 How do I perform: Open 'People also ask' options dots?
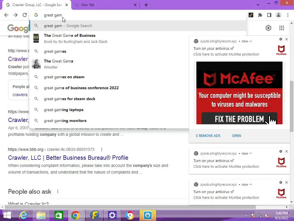pyautogui.click(x=58, y=191)
